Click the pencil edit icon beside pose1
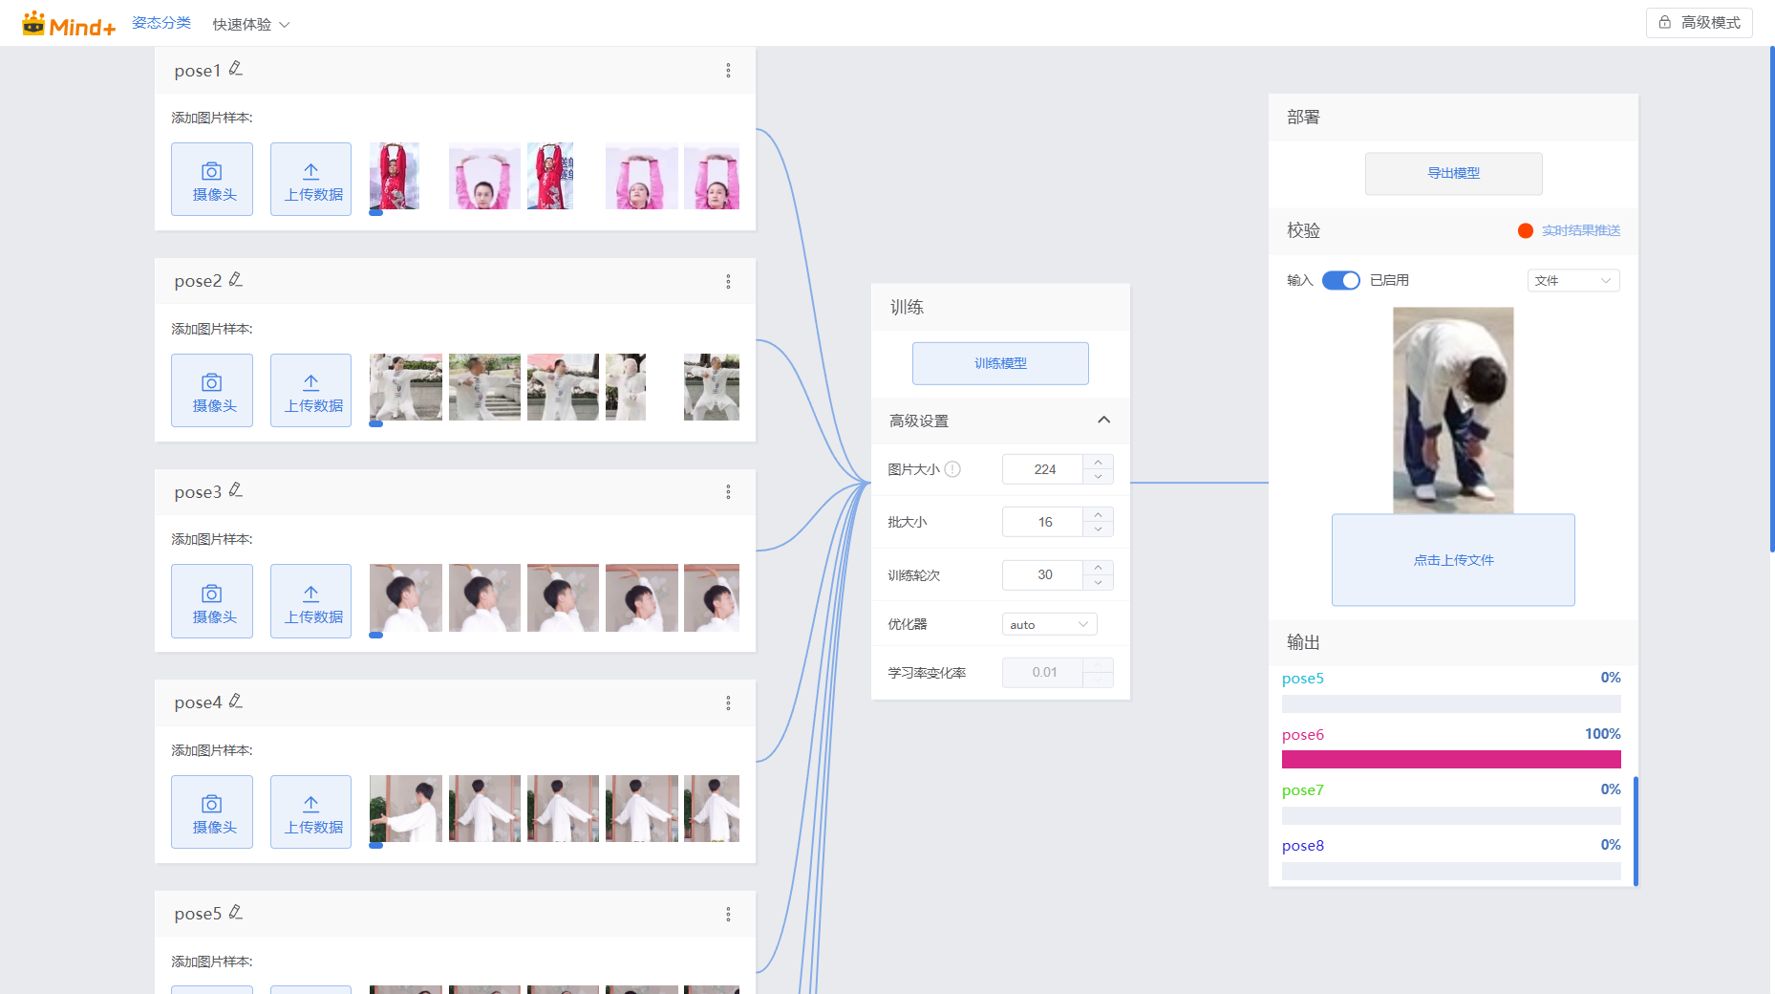This screenshot has height=994, width=1775. click(235, 69)
